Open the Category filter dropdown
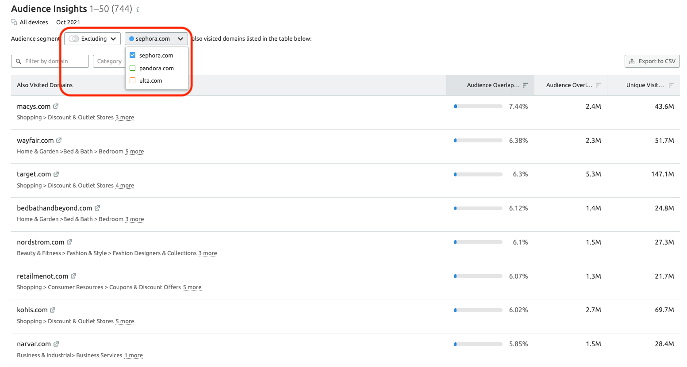 click(109, 61)
